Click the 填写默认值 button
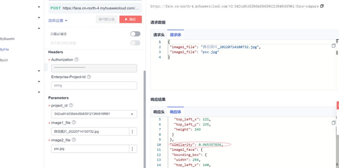Viewport: 339px width, 168px height. coord(106,19)
